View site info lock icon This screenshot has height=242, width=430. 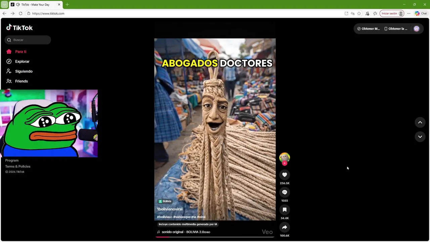pos(29,13)
